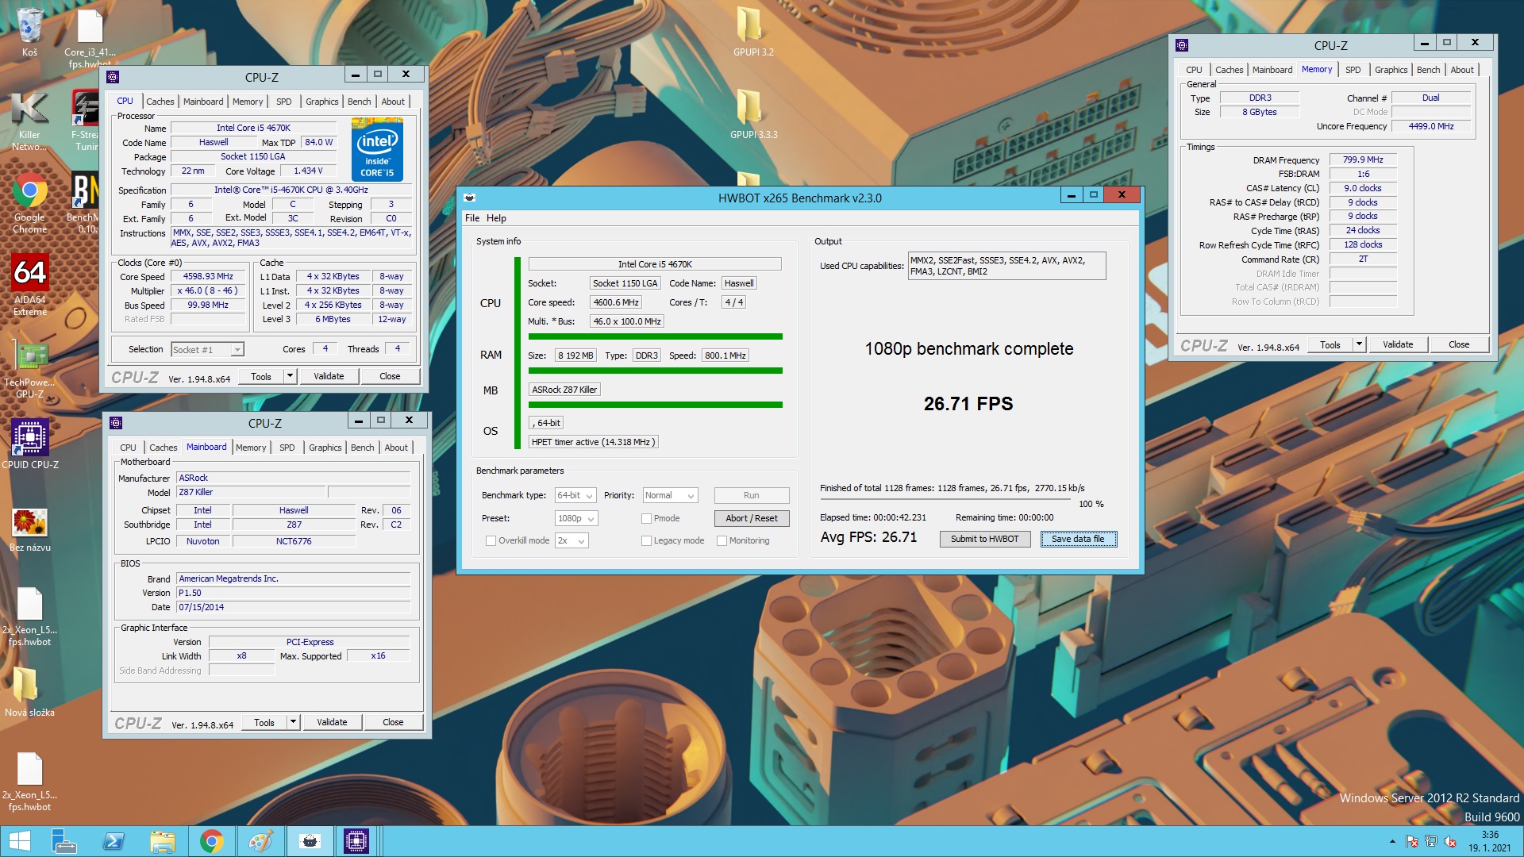1524x857 pixels.
Task: Open the Bez názvu image file
Action: [x=29, y=528]
